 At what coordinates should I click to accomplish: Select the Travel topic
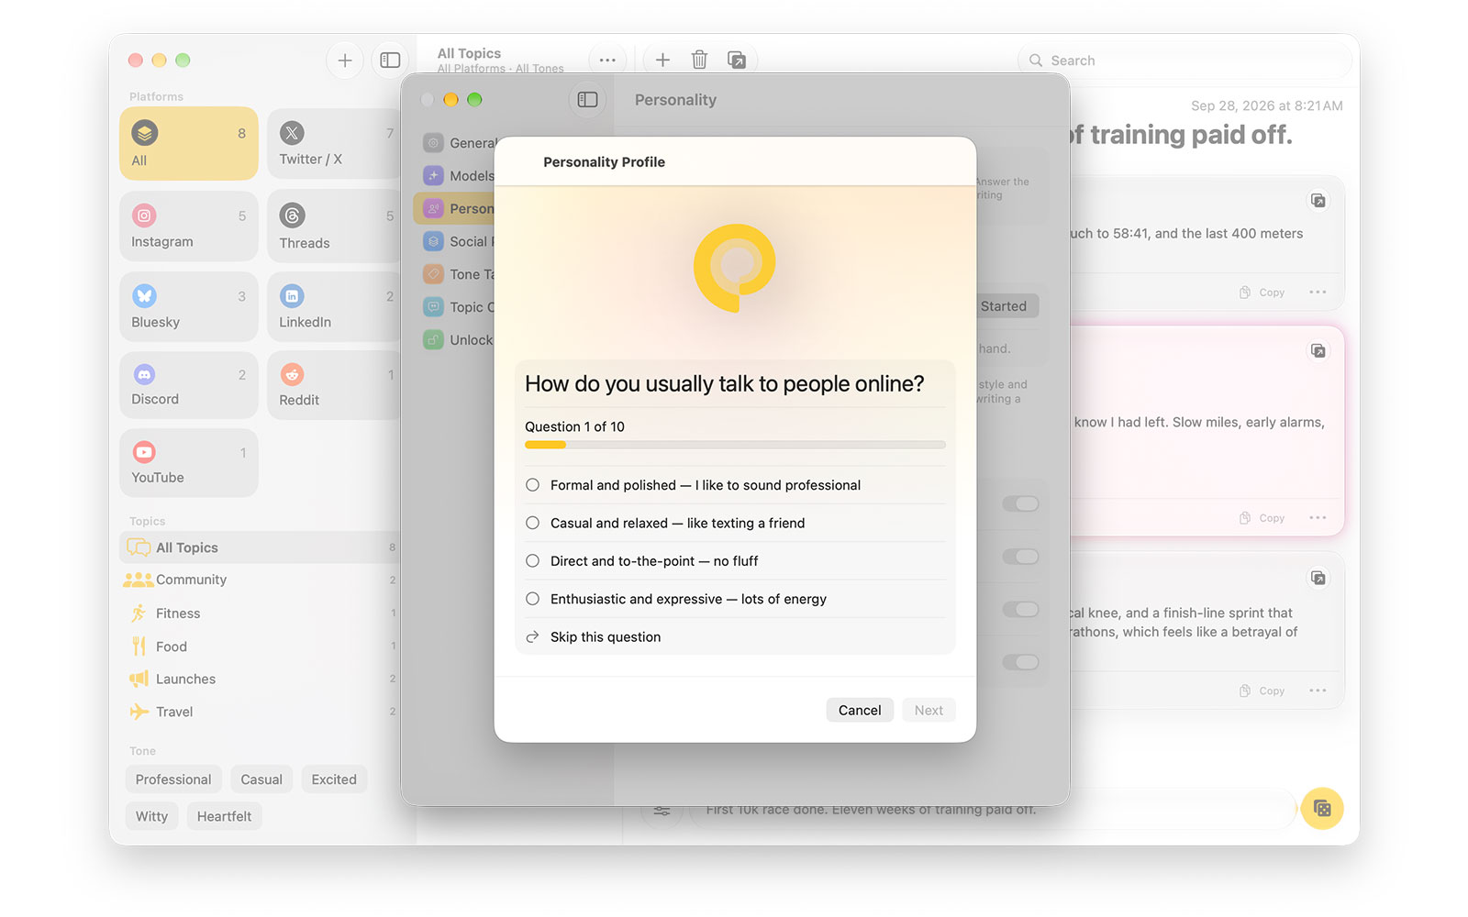click(x=261, y=712)
